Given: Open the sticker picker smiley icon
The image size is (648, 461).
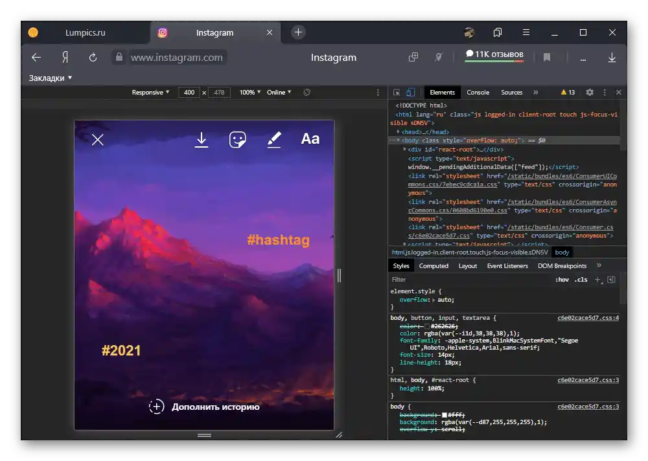Looking at the screenshot, I should point(238,140).
